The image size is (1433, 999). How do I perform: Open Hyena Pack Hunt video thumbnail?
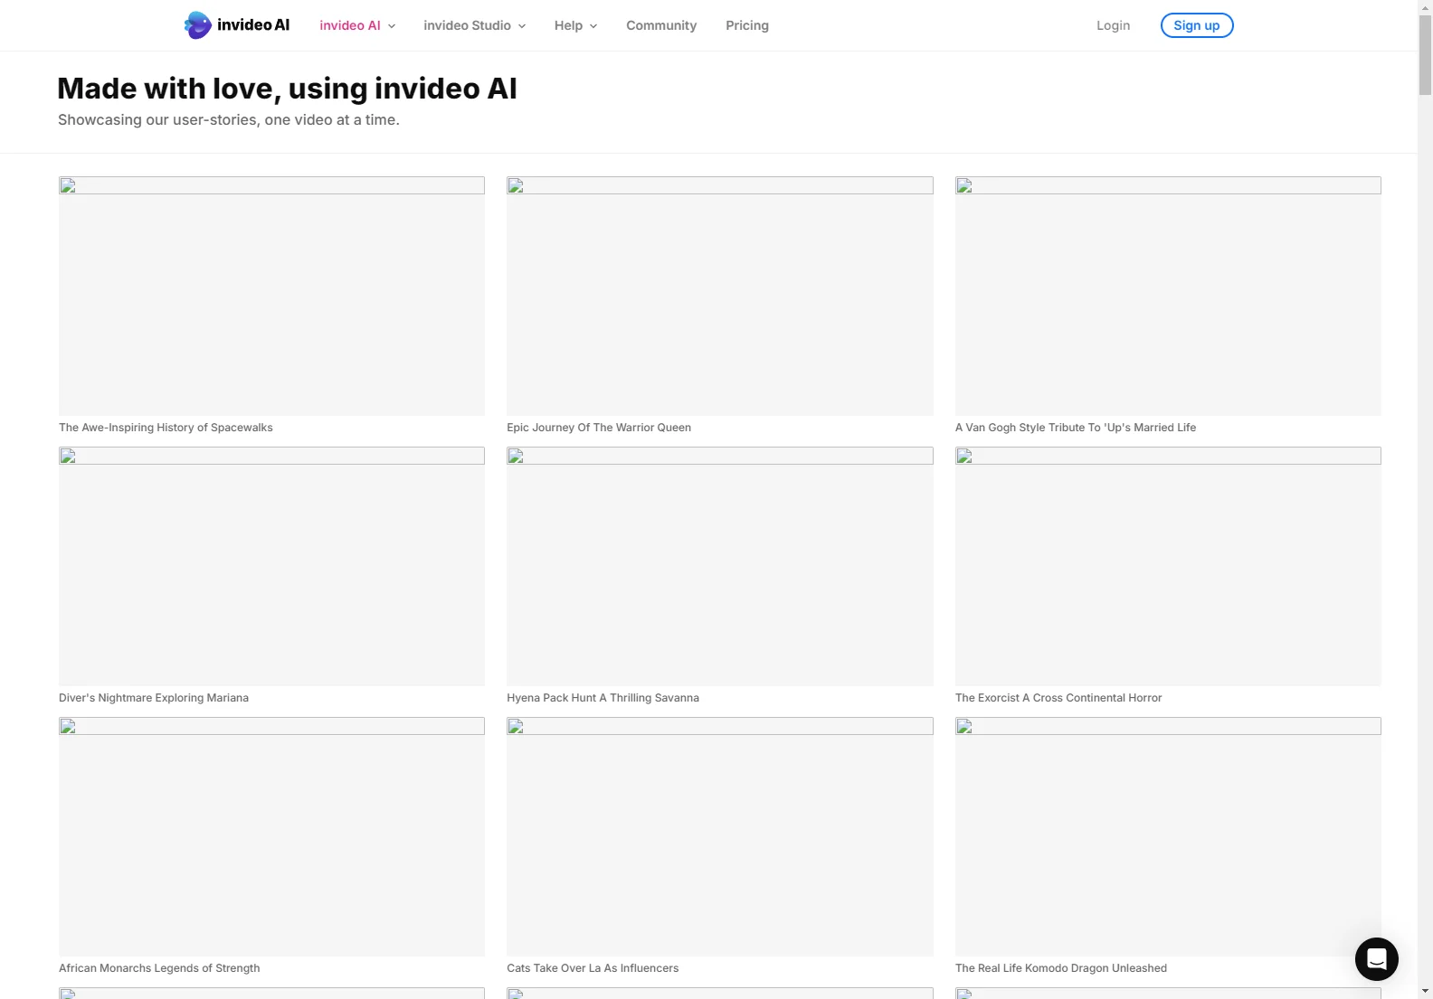[x=719, y=566]
